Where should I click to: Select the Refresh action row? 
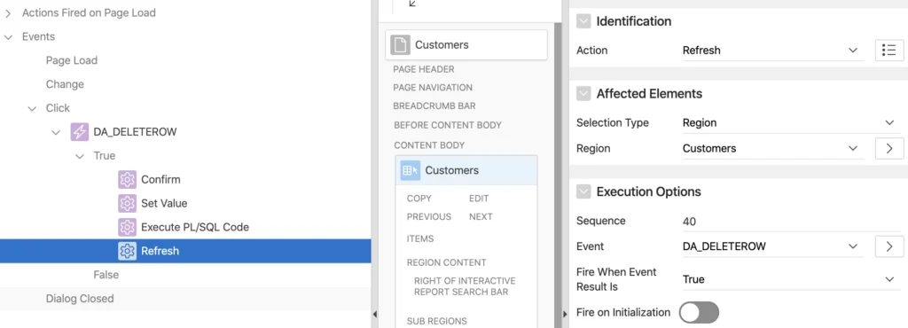click(x=185, y=251)
